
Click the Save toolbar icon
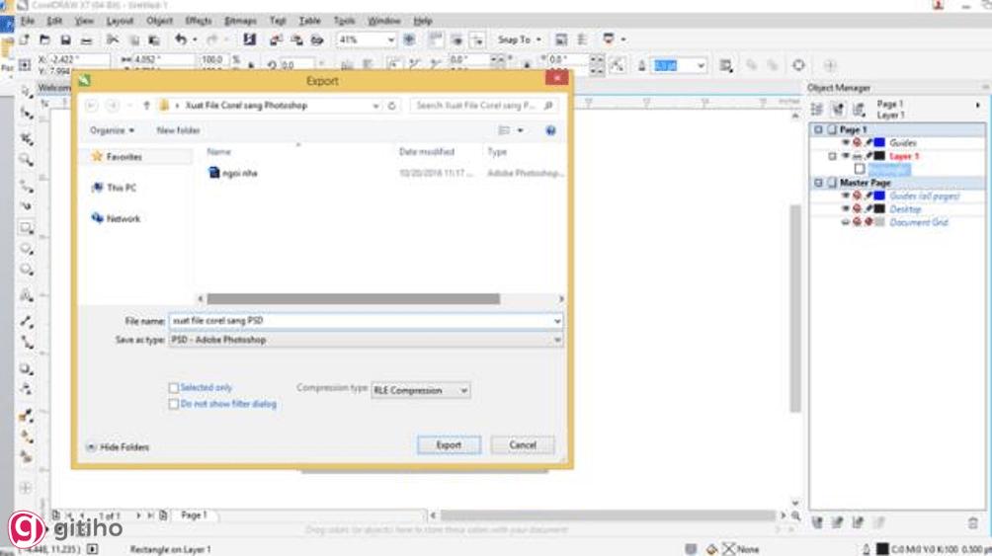coord(65,40)
